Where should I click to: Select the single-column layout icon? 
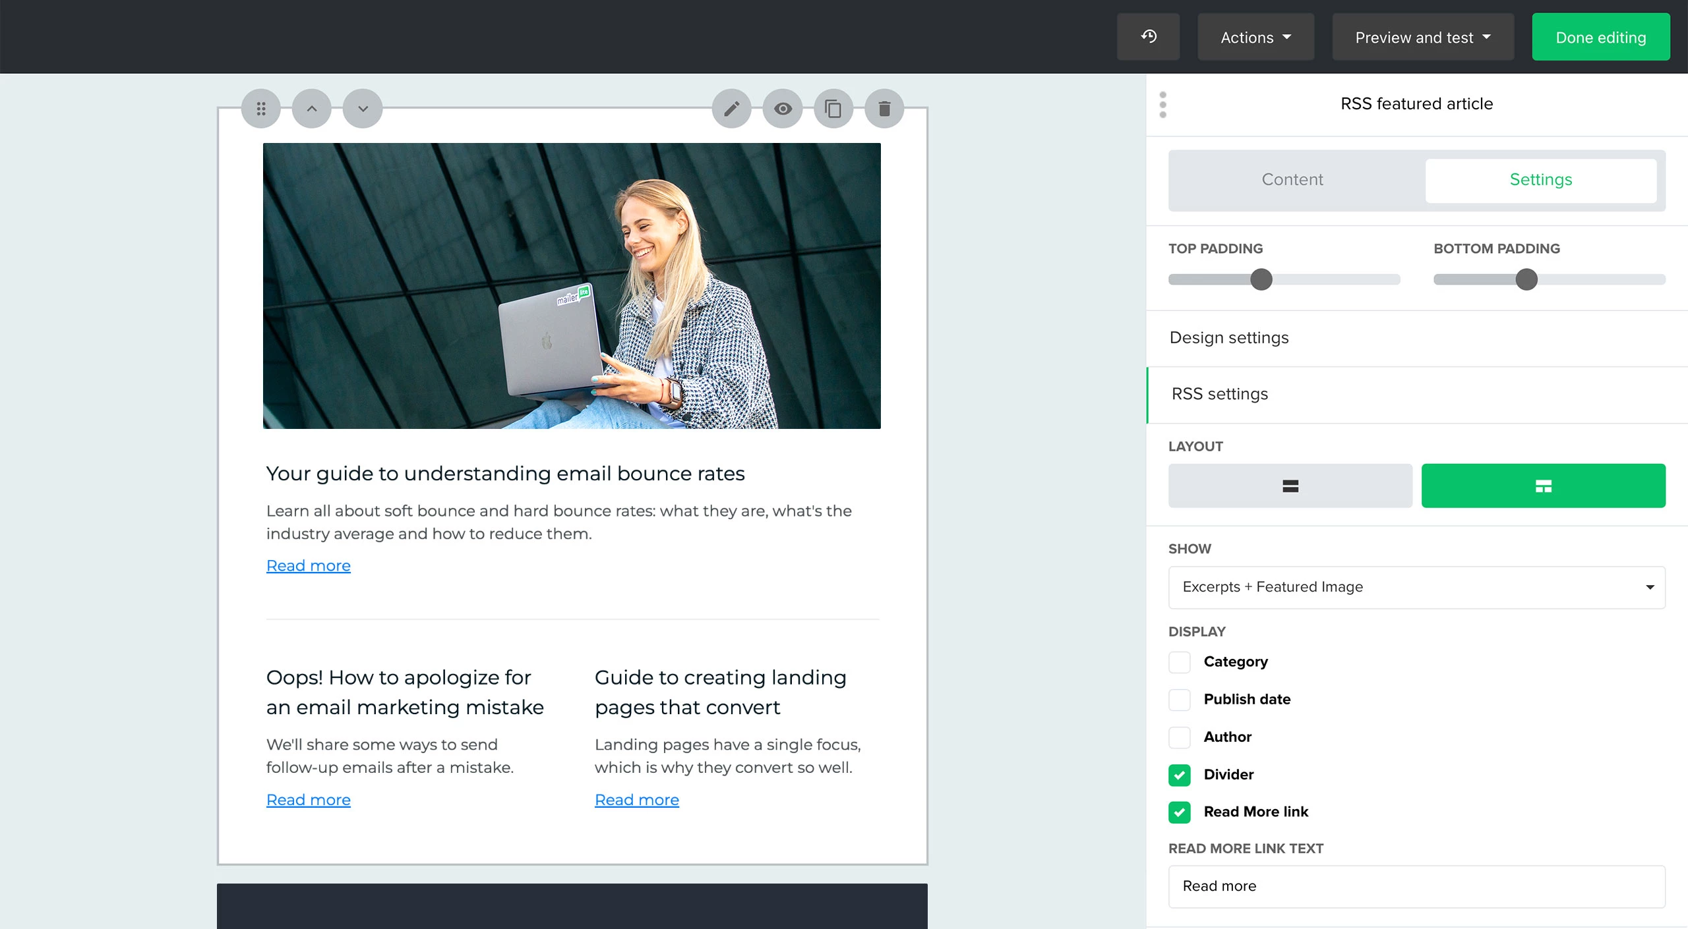[x=1290, y=486]
